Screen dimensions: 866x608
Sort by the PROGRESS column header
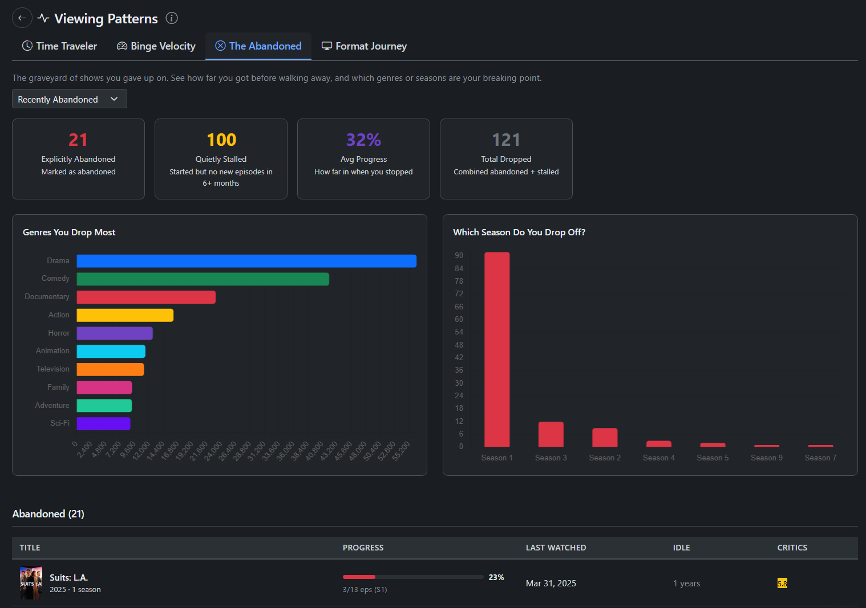(x=363, y=548)
